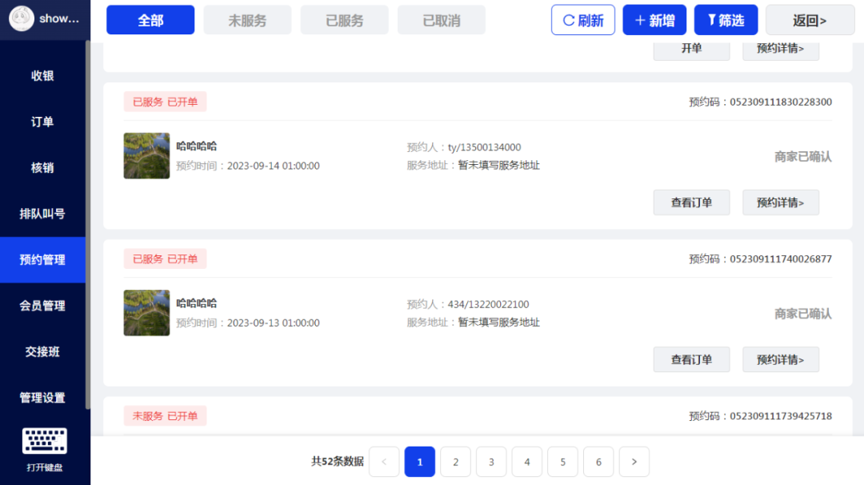Viewport: 864px width, 485px height.
Task: Jump to page 4 in pagination
Action: 526,462
